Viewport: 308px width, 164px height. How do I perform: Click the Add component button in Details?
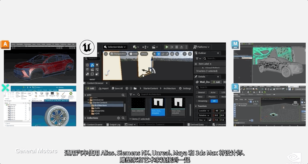(216, 82)
